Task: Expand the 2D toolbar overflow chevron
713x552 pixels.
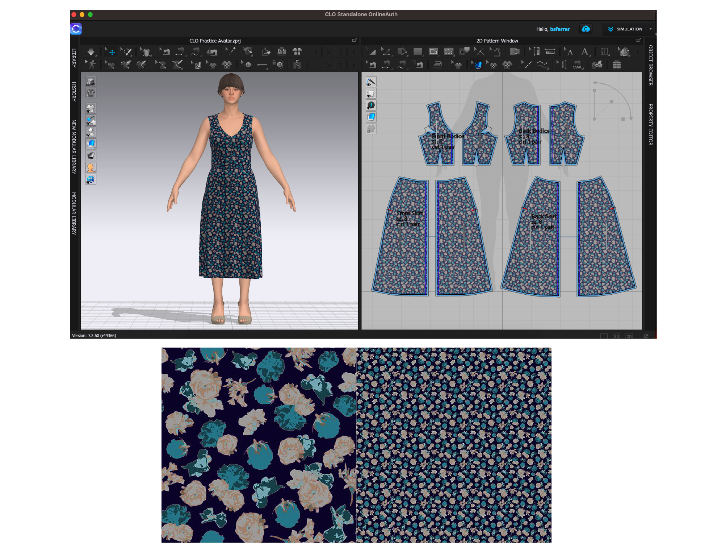Action: 638,52
